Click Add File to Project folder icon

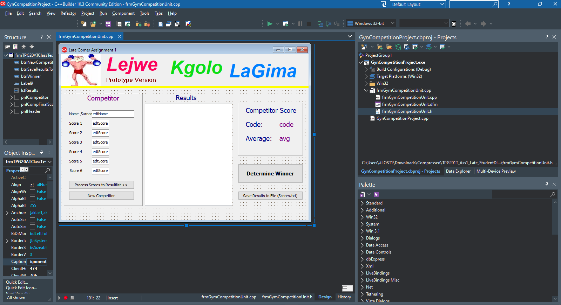coord(138,24)
